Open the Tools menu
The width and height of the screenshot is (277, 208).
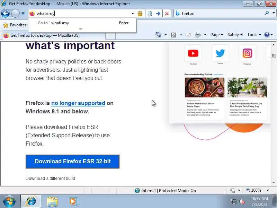[254, 35]
